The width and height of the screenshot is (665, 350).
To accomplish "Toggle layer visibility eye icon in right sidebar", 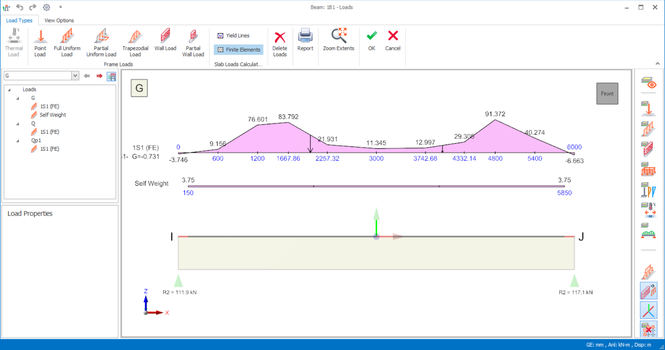I will click(648, 83).
